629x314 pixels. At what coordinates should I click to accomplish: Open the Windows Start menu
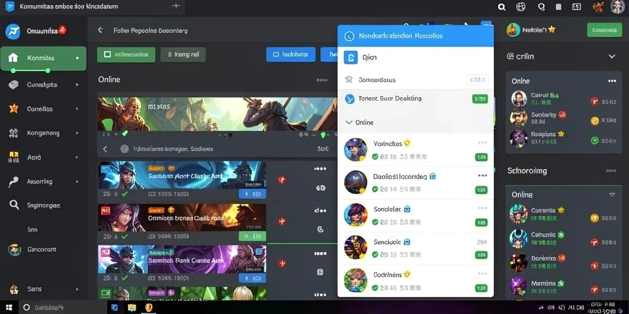click(x=9, y=307)
